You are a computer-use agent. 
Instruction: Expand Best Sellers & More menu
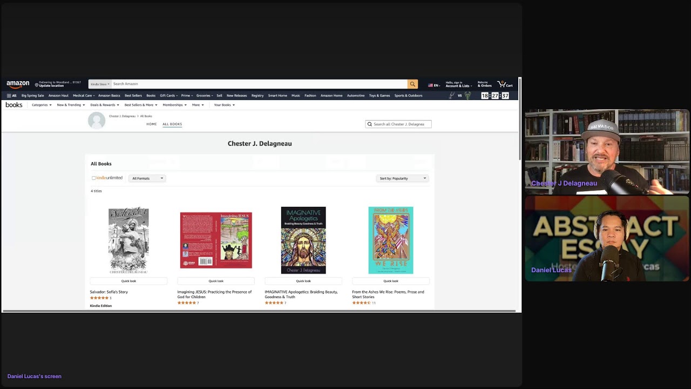141,105
